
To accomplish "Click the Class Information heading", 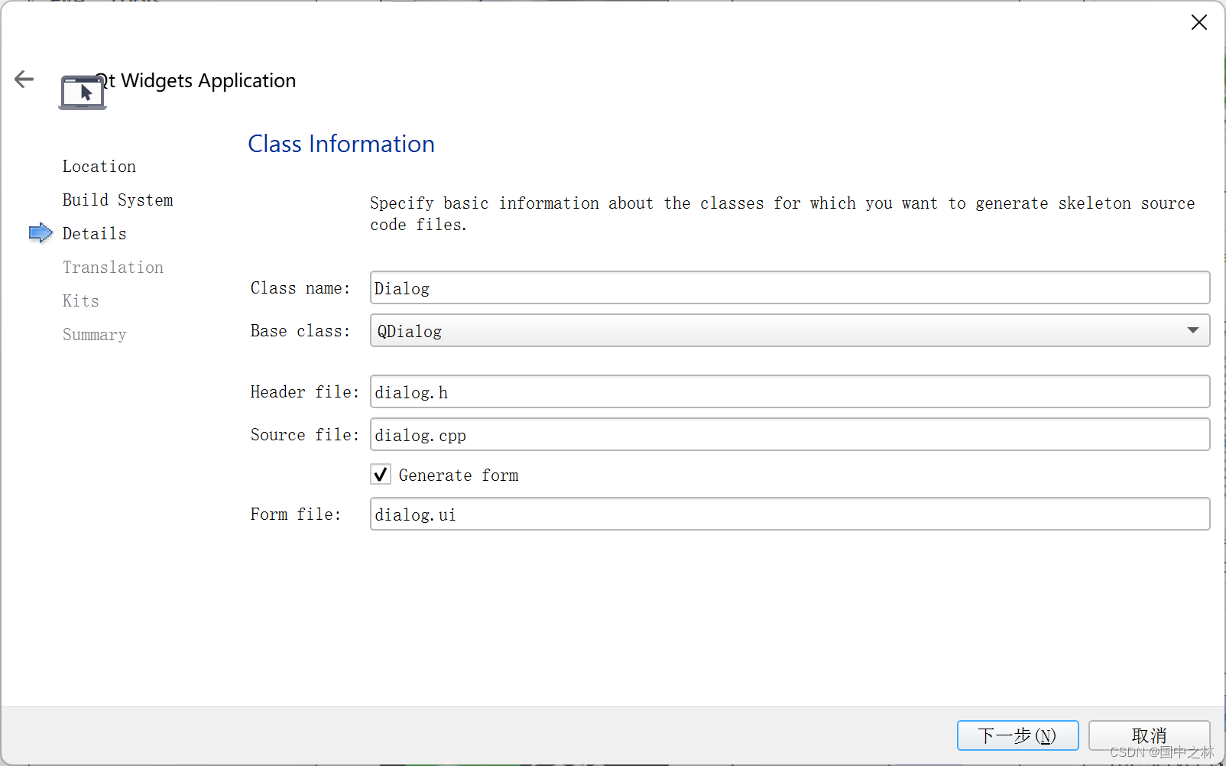I will pos(342,144).
